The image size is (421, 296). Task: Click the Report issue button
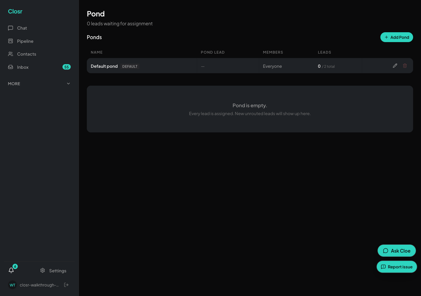coord(397,267)
